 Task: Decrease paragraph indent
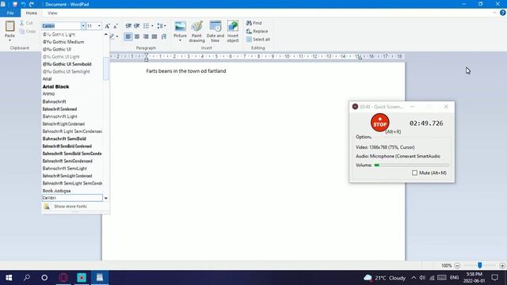(x=128, y=26)
